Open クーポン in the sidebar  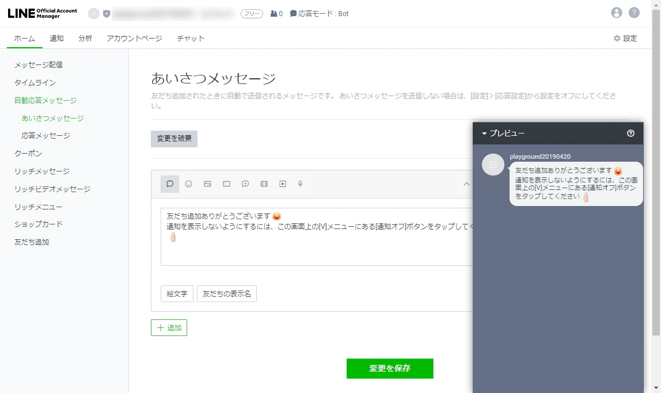[x=28, y=153]
